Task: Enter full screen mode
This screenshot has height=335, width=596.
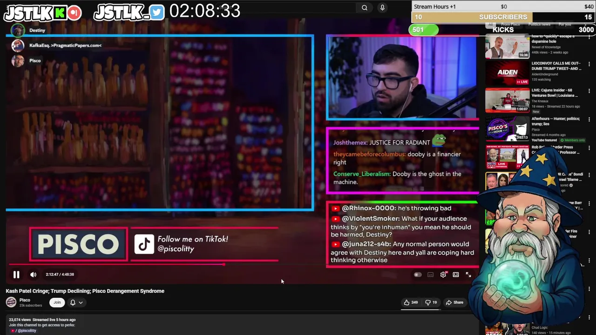Action: (468, 275)
